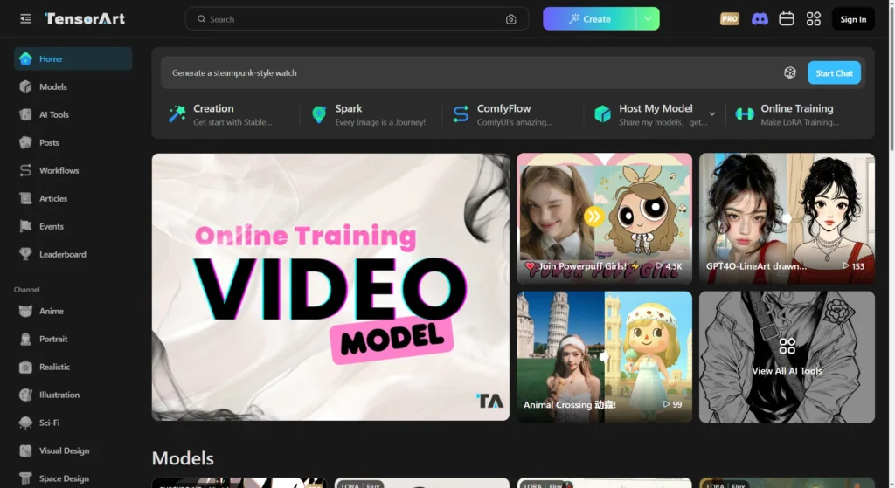895x488 pixels.
Task: Click the Creation magic wand icon
Action: (177, 114)
